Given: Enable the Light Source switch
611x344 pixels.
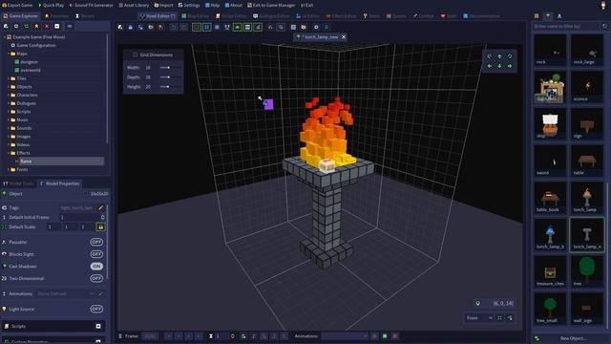Looking at the screenshot, I should coord(96,309).
